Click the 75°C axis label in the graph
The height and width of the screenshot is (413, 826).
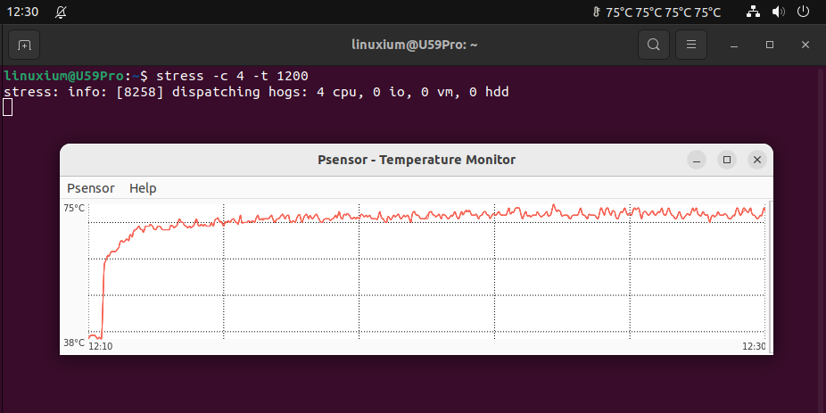pos(74,208)
